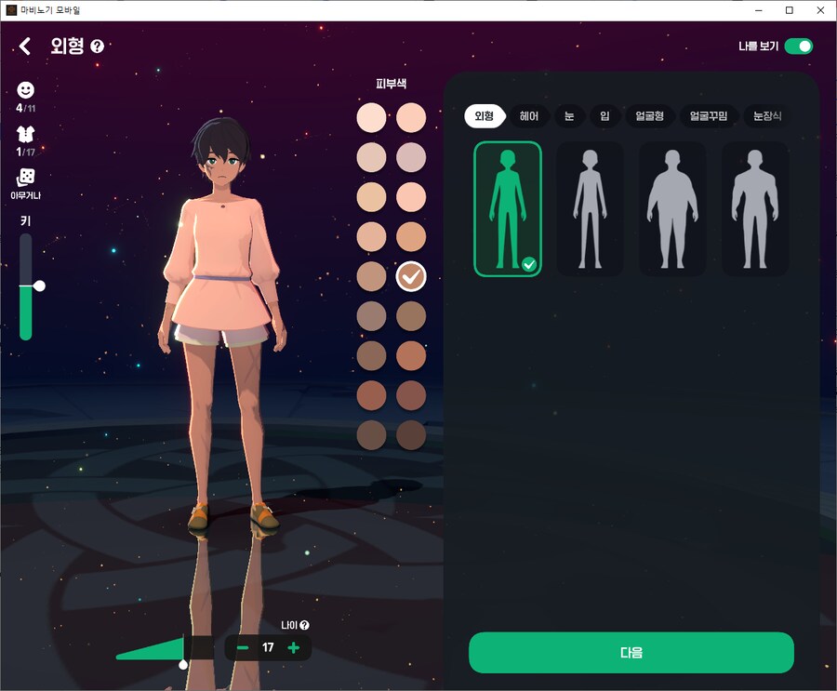Toggle the 나를 보기 switch
Image resolution: width=837 pixels, height=691 pixels.
799,47
